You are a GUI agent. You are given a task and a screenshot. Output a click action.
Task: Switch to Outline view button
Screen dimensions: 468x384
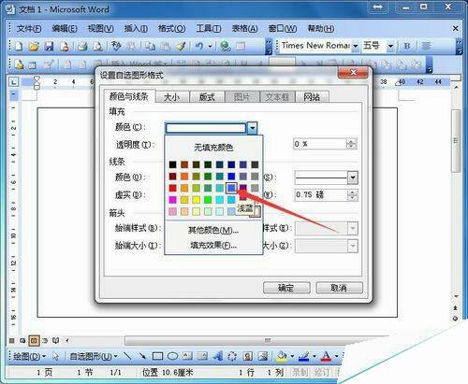tap(45, 340)
